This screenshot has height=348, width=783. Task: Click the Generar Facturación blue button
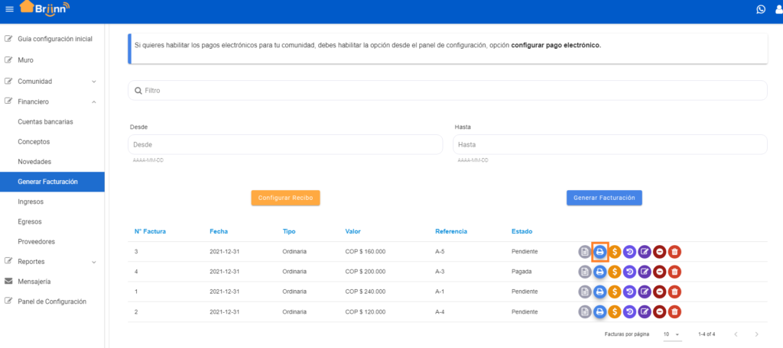tap(604, 198)
